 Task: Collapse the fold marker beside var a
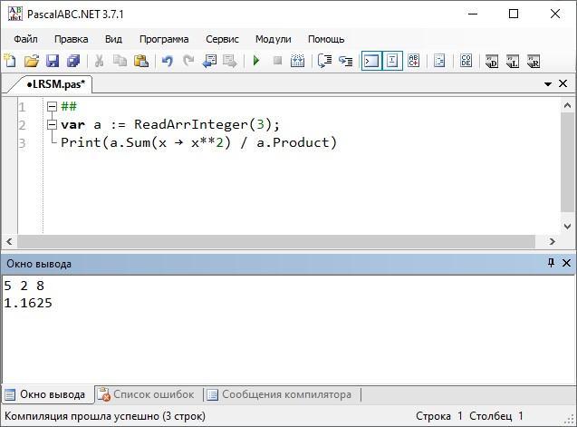(x=52, y=124)
